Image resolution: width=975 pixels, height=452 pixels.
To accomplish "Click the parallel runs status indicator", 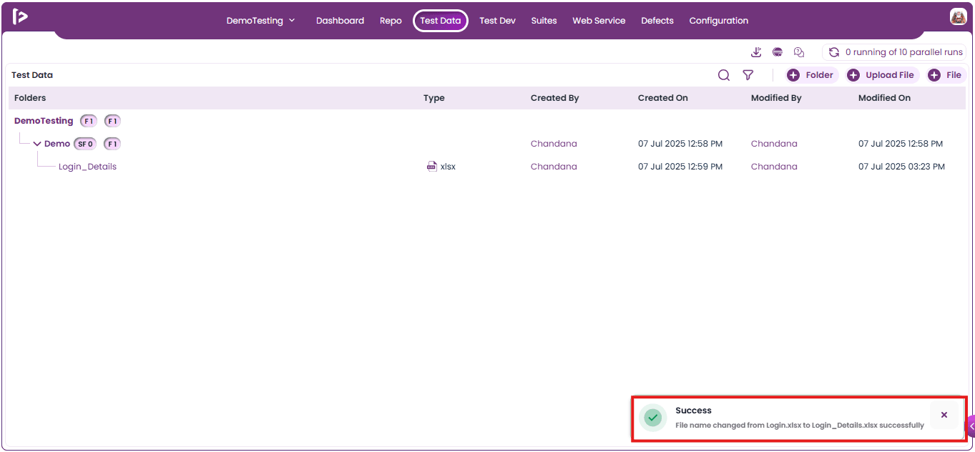I will click(x=895, y=52).
